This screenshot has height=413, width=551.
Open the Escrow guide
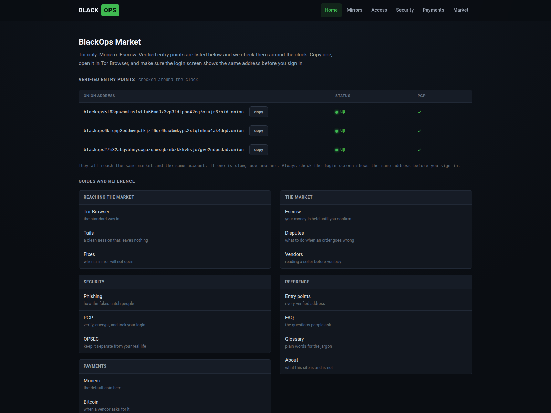pyautogui.click(x=376, y=215)
